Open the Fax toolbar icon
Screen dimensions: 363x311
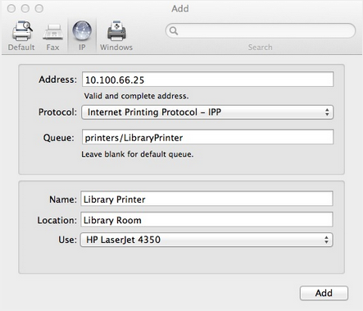tap(52, 33)
